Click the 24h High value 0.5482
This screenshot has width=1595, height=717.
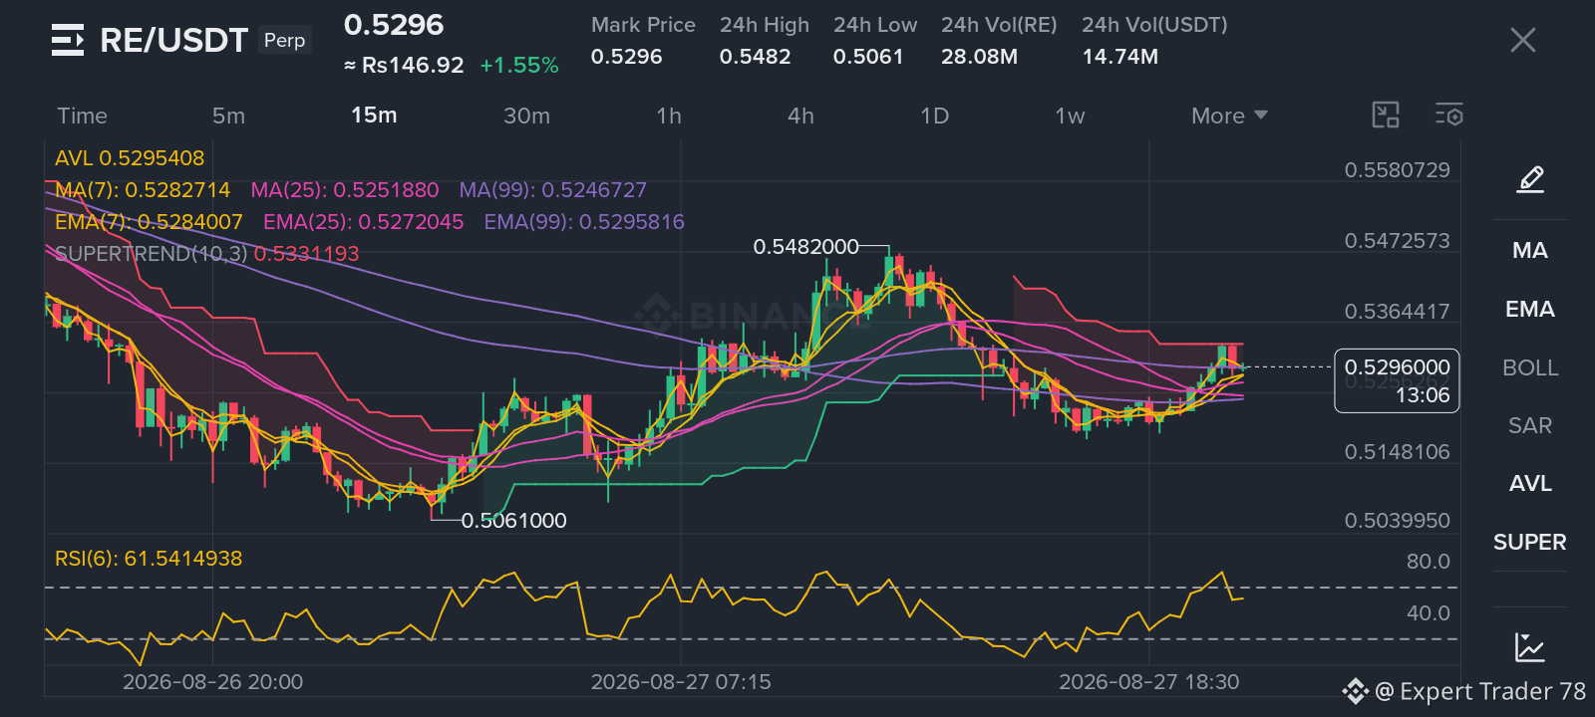click(x=755, y=57)
